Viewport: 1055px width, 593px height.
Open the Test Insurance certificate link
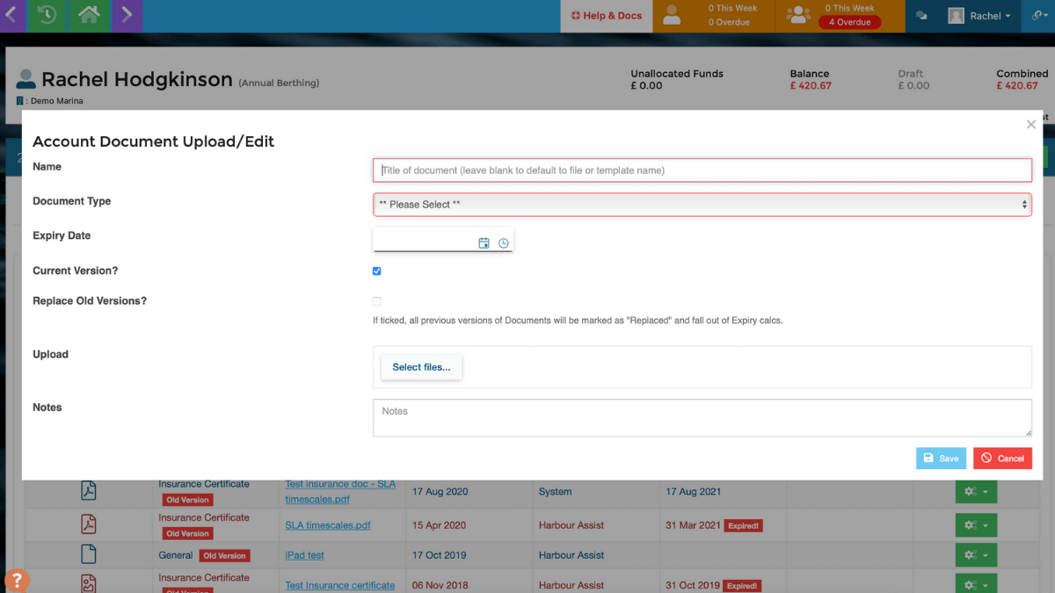(x=339, y=585)
